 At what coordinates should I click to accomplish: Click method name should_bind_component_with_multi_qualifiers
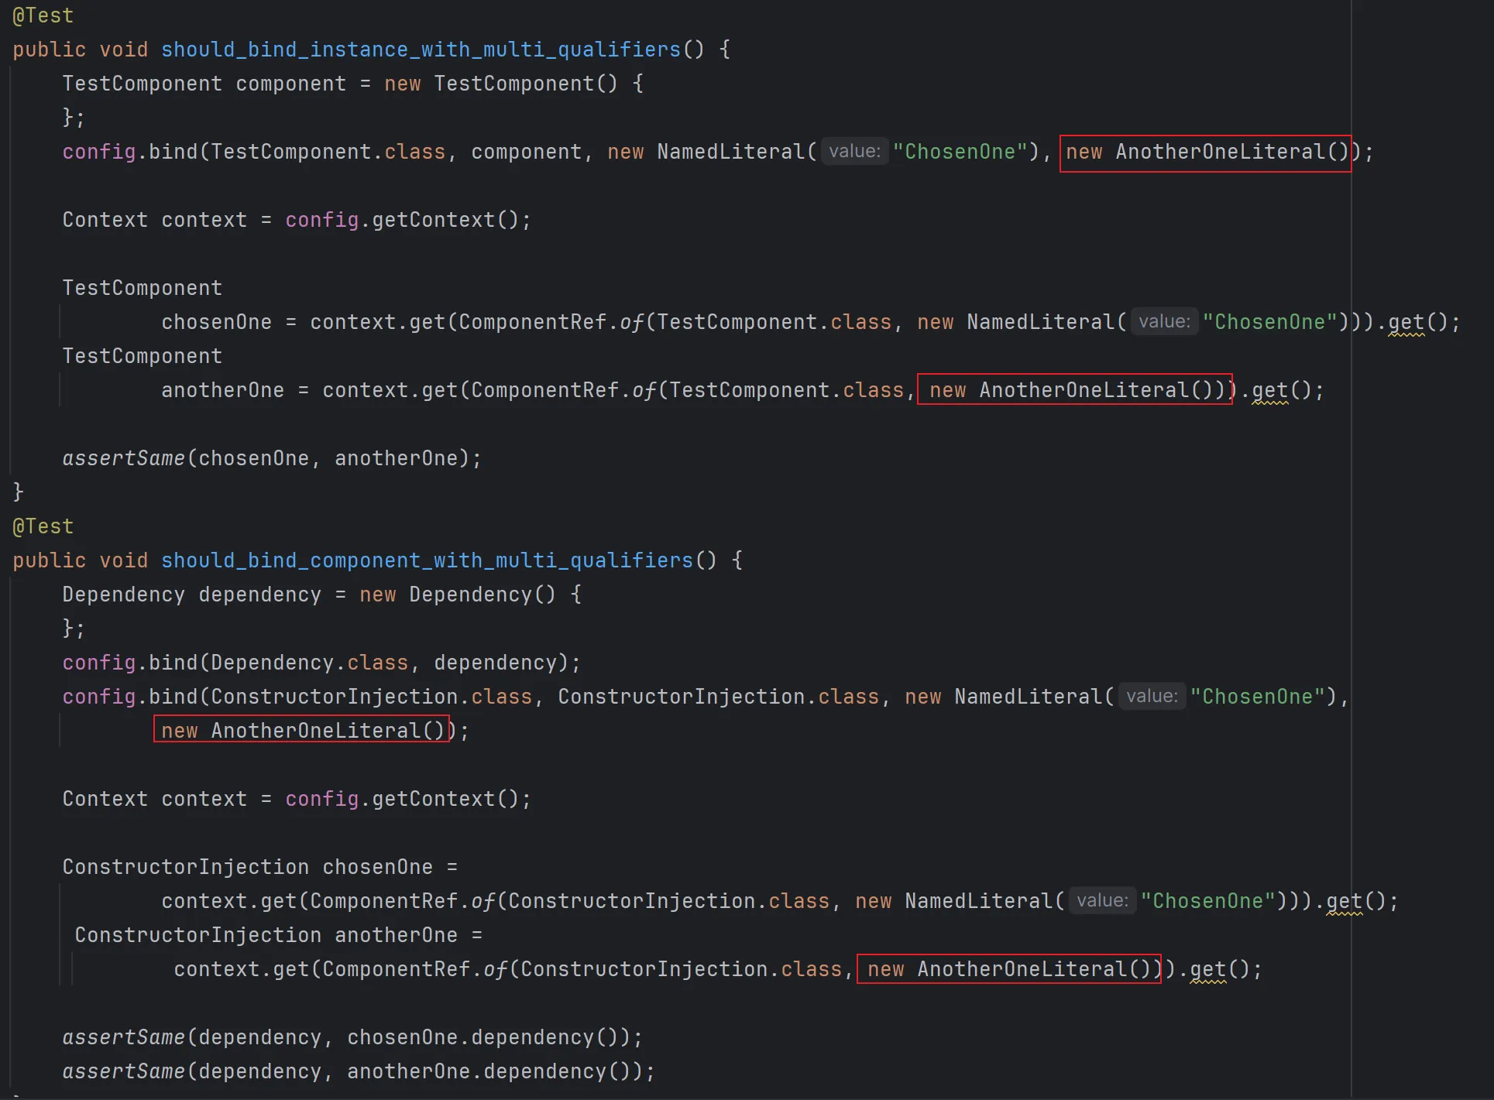pyautogui.click(x=427, y=560)
